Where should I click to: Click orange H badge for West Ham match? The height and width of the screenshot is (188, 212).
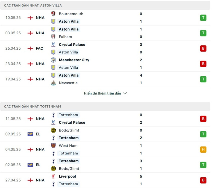[x=203, y=149]
